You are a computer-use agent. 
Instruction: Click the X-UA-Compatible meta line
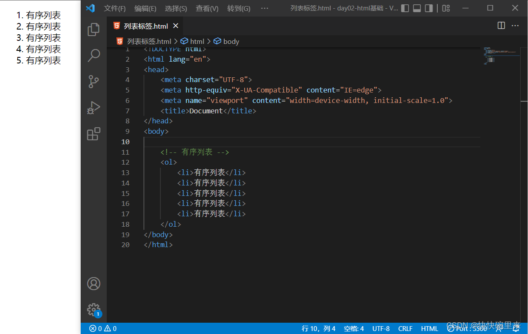click(x=271, y=90)
